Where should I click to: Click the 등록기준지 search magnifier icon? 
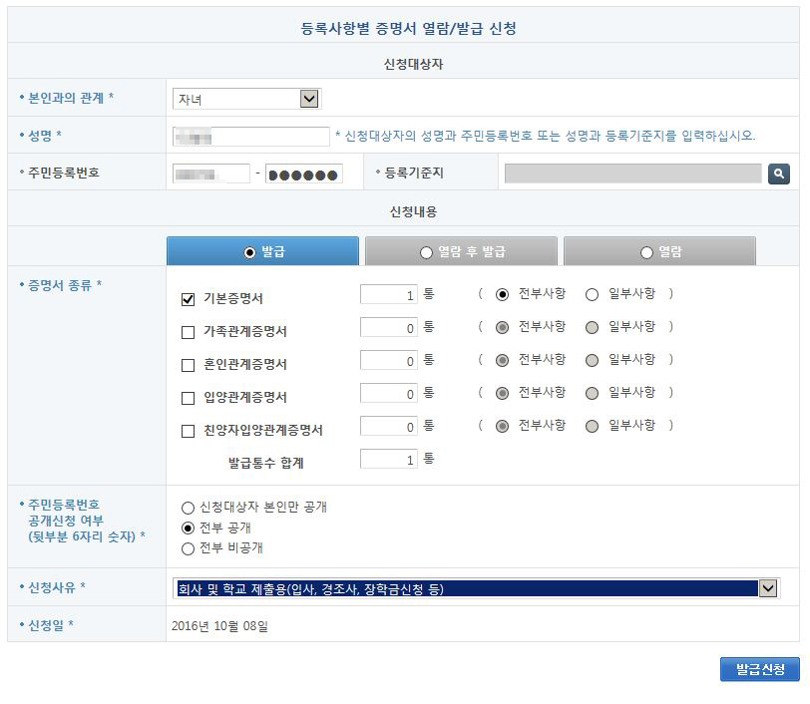pos(779,174)
